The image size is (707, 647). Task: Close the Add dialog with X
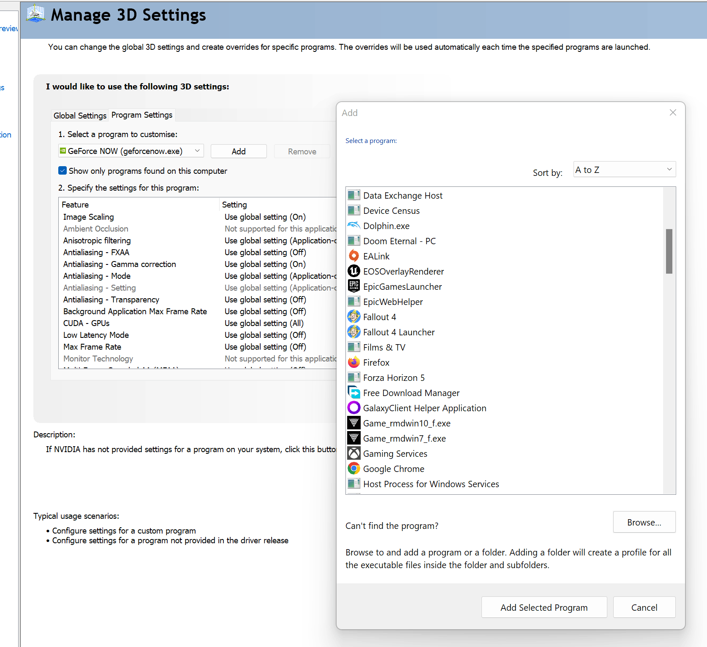tap(673, 113)
